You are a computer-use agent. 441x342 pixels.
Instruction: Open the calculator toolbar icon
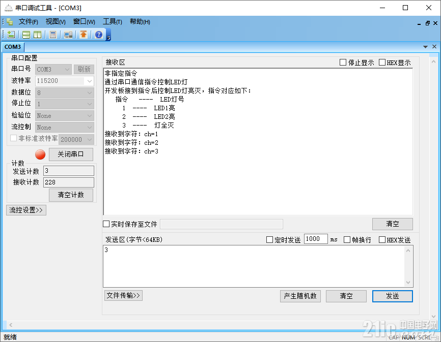click(52, 35)
